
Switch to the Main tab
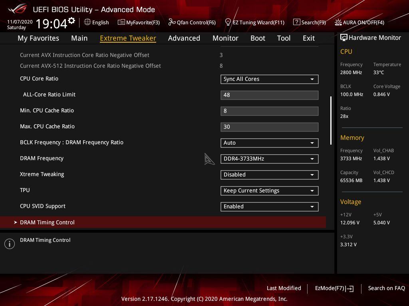pos(79,38)
